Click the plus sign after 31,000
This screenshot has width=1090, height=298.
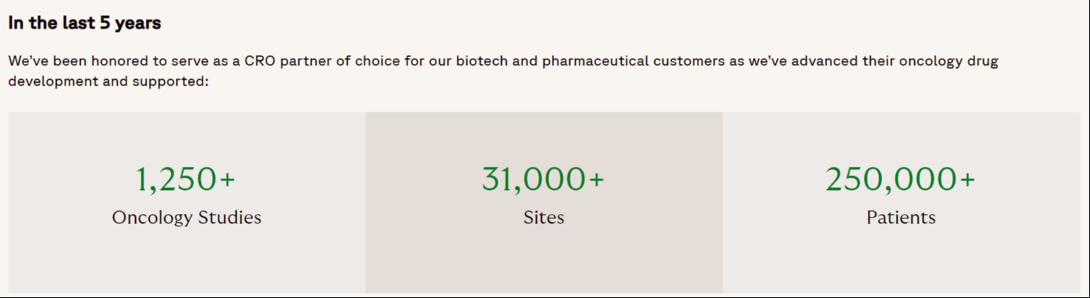[596, 180]
